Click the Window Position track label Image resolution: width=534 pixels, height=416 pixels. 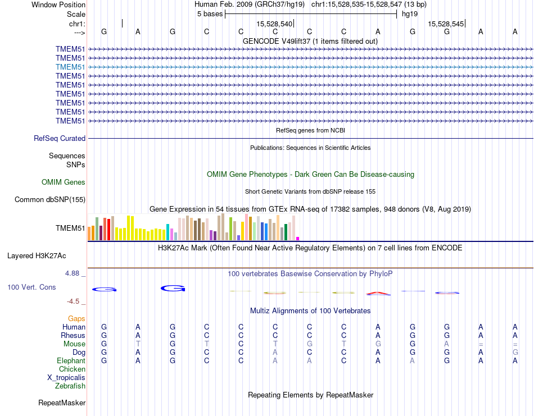[58, 4]
